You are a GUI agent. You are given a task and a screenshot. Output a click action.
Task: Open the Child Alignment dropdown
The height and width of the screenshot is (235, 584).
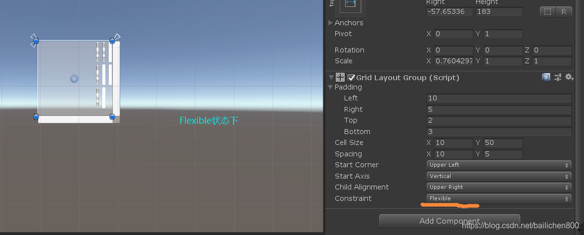(x=499, y=188)
